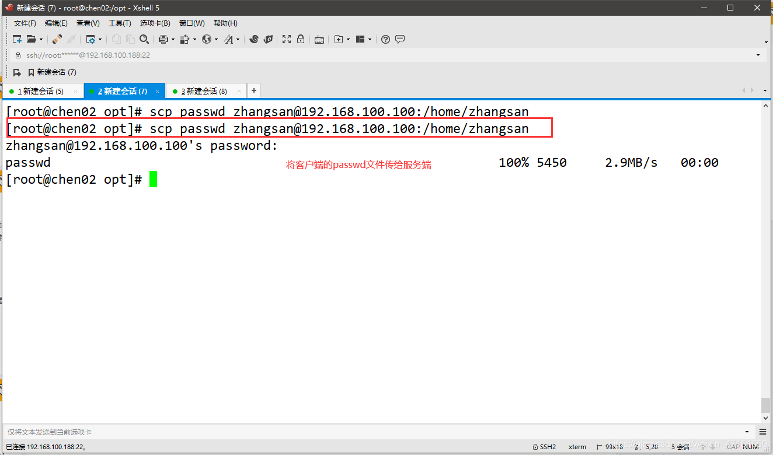The width and height of the screenshot is (773, 455).
Task: Click the Layout arrangement icon
Action: 360,39
